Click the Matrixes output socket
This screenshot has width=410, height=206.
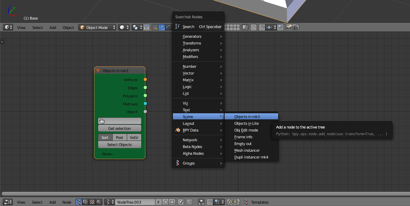145,104
